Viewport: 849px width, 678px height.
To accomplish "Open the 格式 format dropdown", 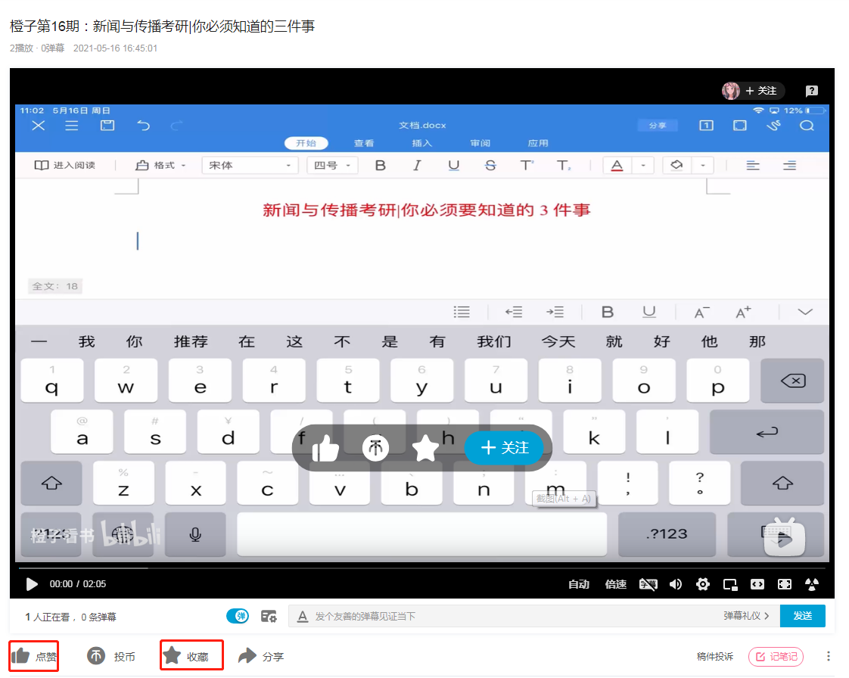I will coord(160,165).
